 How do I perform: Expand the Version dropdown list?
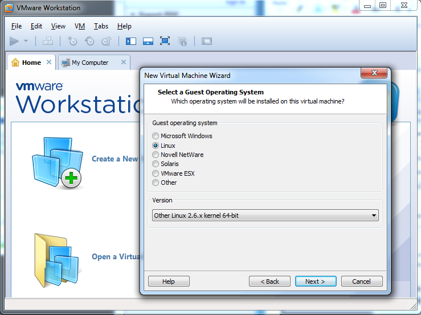pos(265,215)
